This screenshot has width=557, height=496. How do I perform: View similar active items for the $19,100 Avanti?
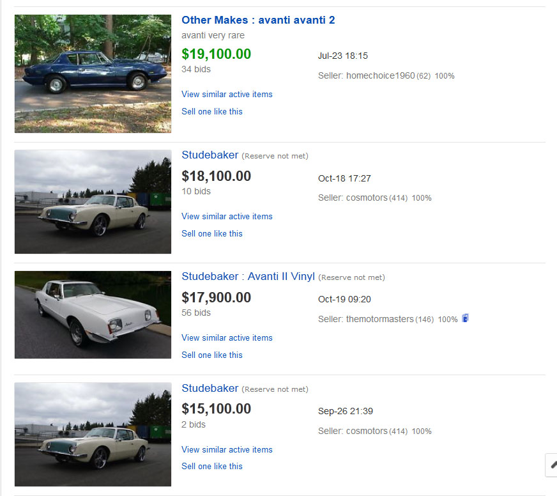227,94
